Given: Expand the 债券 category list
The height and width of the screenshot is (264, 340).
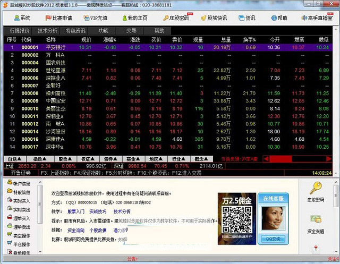Looking at the screenshot, I should point(111,159).
